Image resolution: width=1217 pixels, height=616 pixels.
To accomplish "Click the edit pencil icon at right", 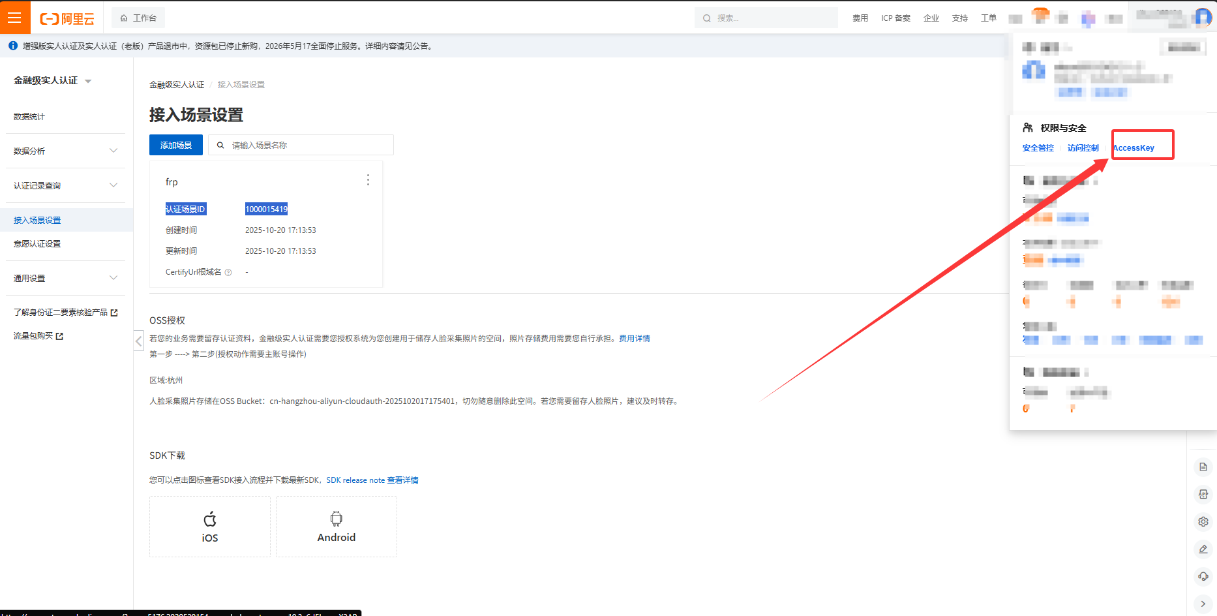I will tap(1203, 549).
